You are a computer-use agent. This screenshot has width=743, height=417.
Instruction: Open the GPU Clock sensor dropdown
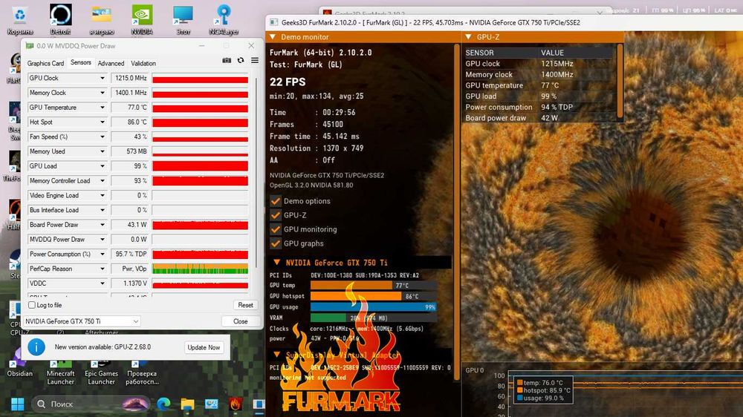(x=102, y=78)
